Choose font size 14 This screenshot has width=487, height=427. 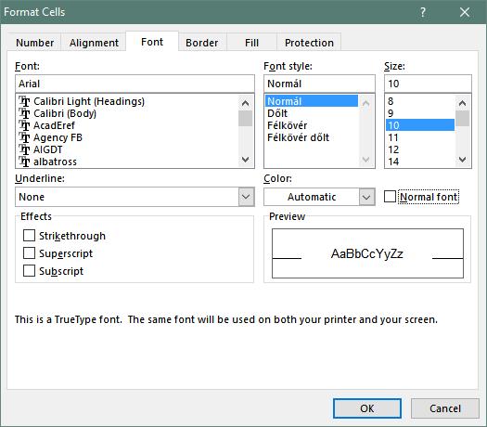pos(420,162)
